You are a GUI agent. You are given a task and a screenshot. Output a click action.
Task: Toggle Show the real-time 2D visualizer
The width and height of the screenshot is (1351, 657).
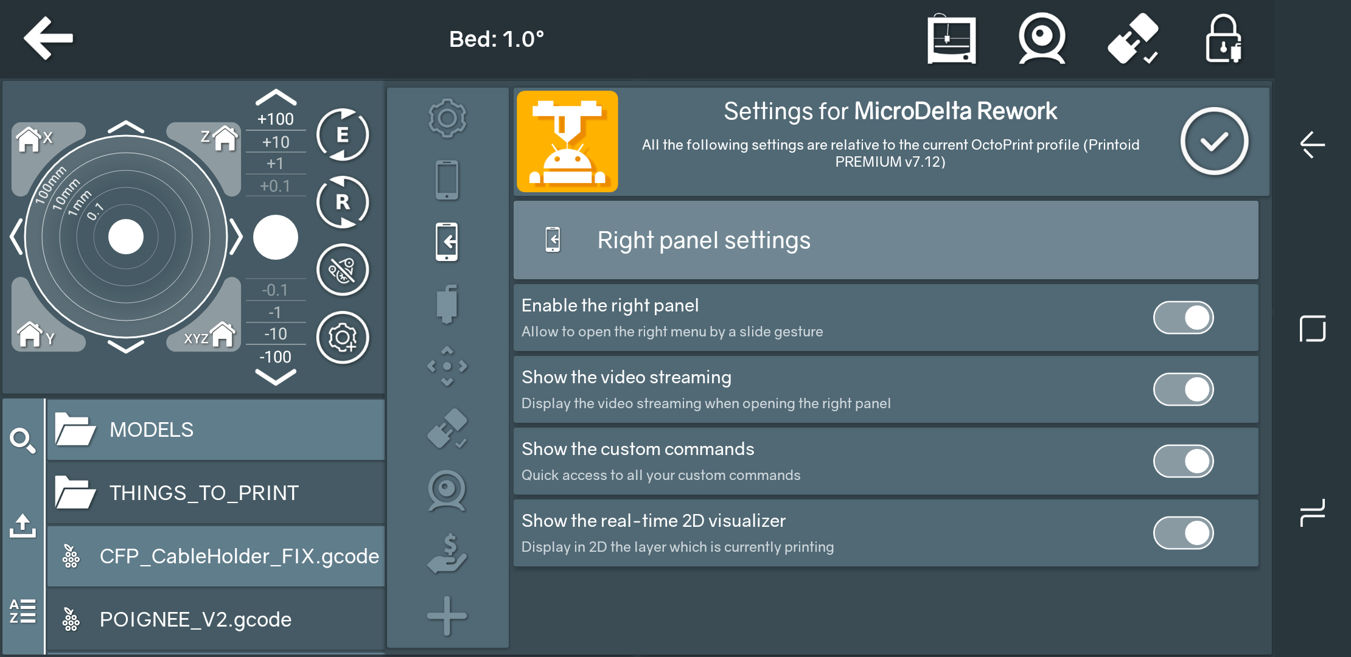(x=1183, y=533)
